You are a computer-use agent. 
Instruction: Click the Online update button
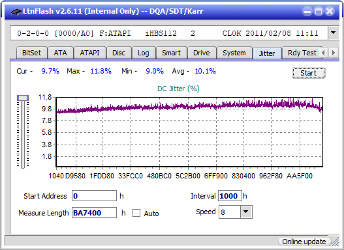(x=304, y=242)
